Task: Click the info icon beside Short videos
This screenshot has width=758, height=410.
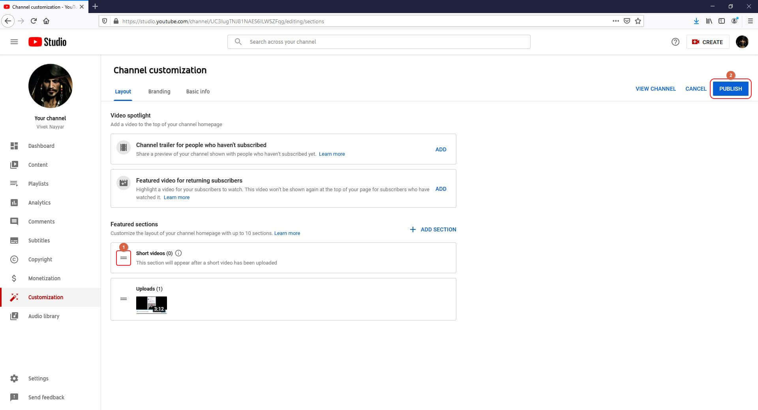Action: (x=178, y=253)
